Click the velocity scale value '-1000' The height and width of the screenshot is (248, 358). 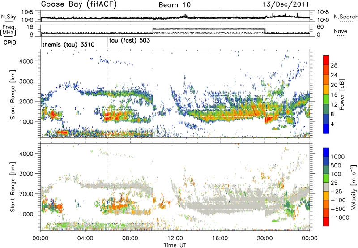[340, 218]
